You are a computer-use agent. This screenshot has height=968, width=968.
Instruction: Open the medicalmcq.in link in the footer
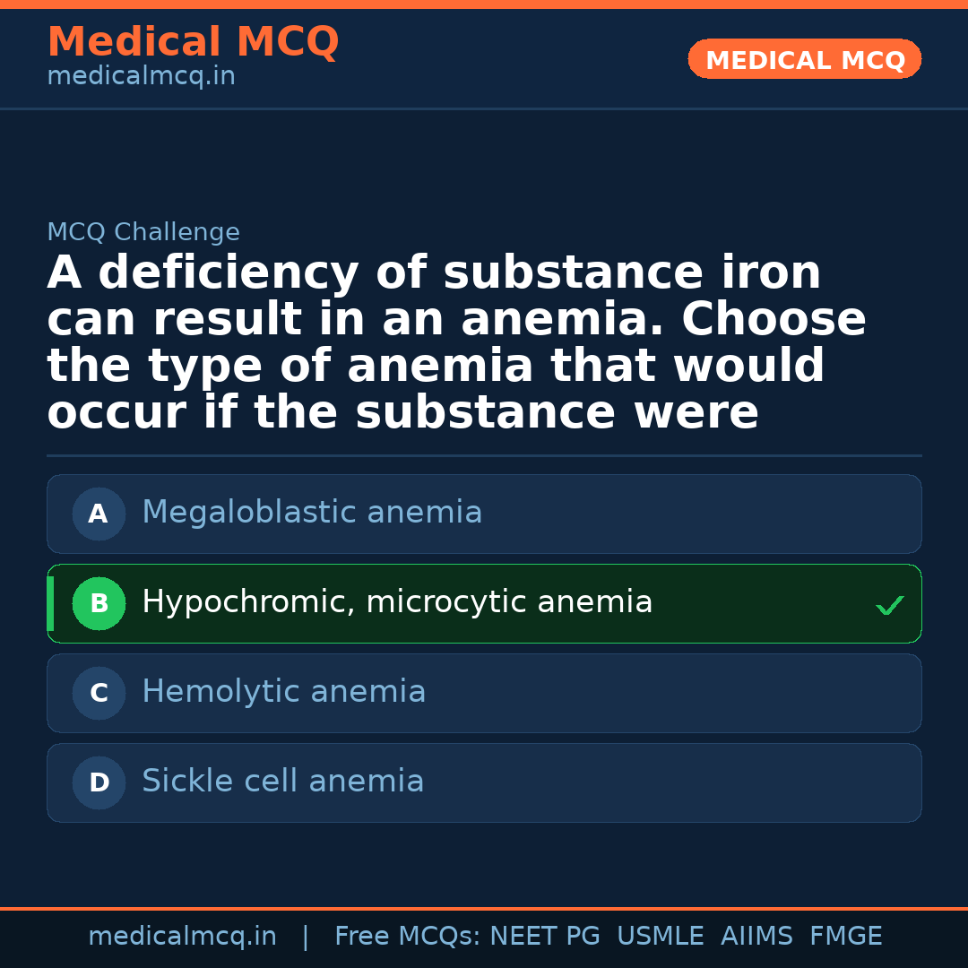(182, 937)
